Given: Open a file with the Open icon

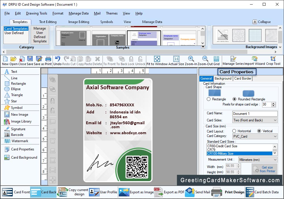Looking at the screenshot, I should click(13, 61).
